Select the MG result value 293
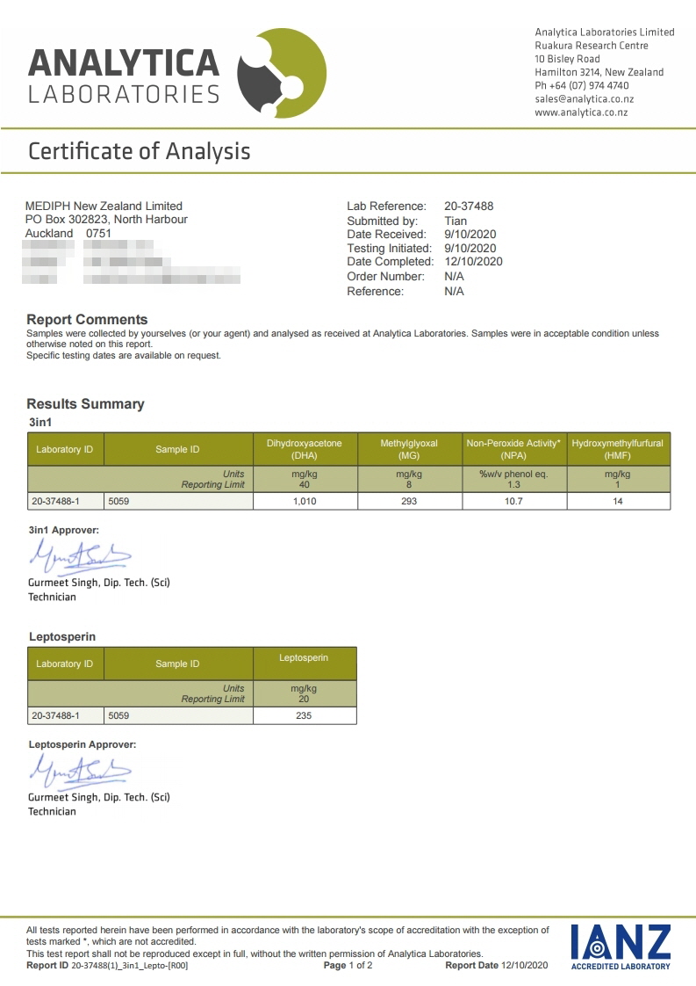 click(409, 501)
